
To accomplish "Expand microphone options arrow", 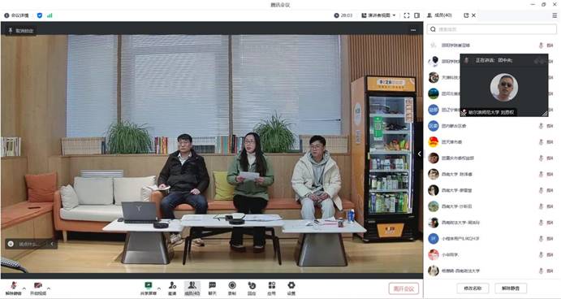I will (24, 288).
